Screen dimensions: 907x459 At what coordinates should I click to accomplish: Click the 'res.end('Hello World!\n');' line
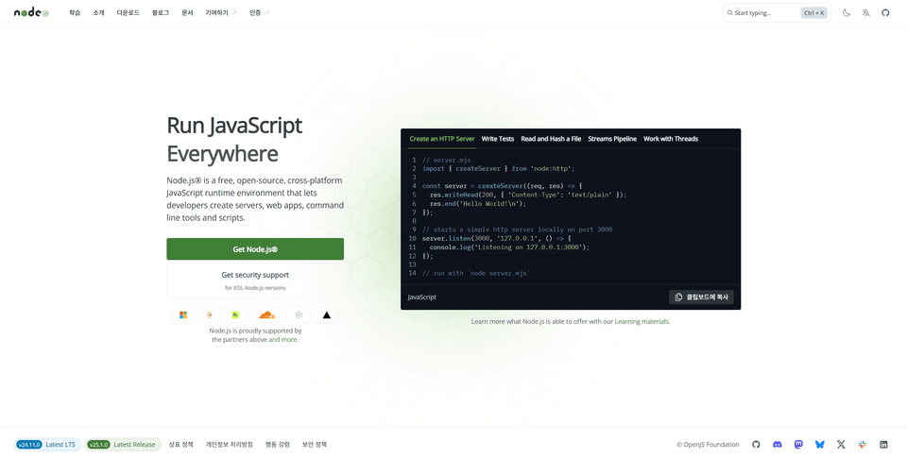point(478,203)
